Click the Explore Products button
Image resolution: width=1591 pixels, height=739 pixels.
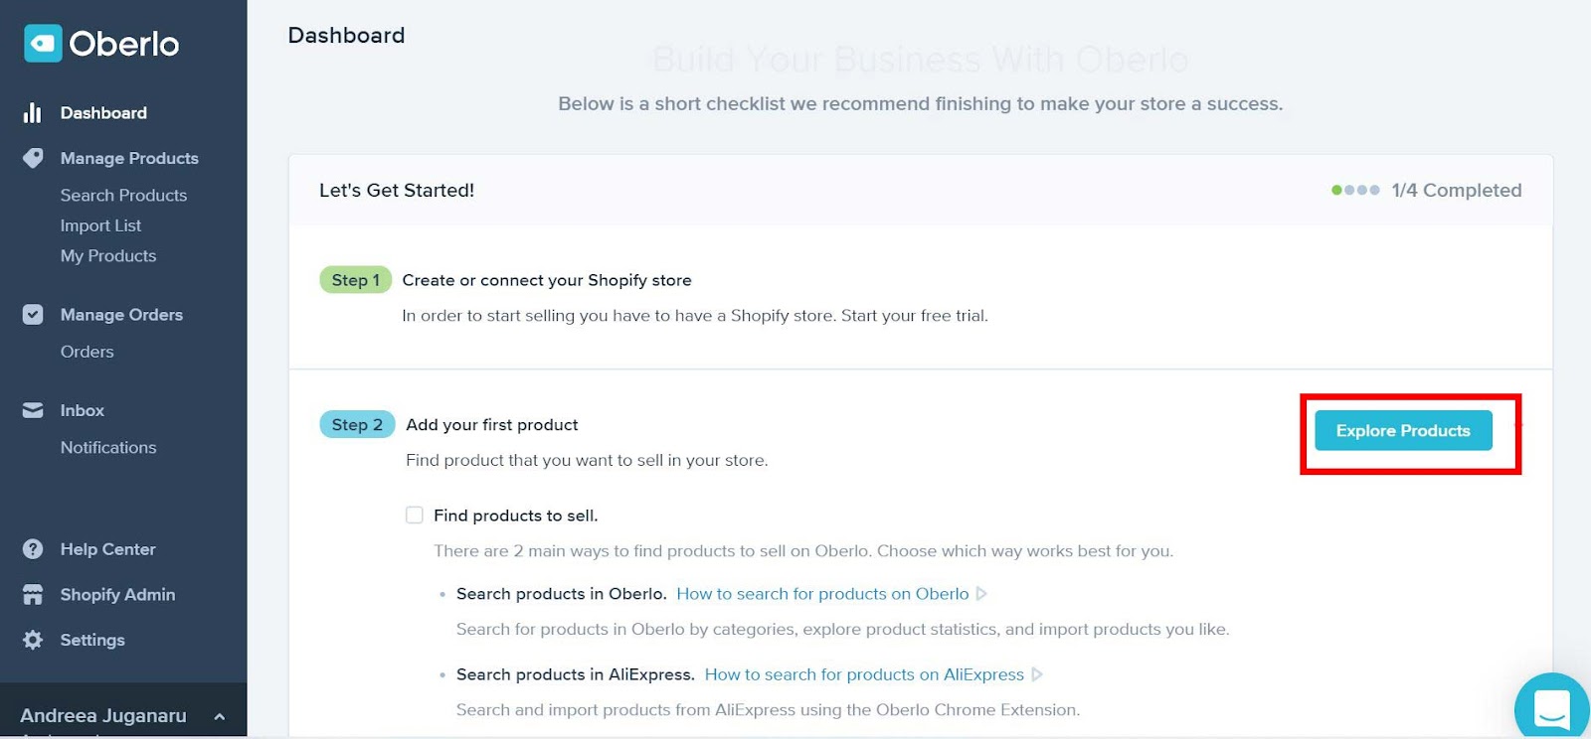click(1402, 431)
